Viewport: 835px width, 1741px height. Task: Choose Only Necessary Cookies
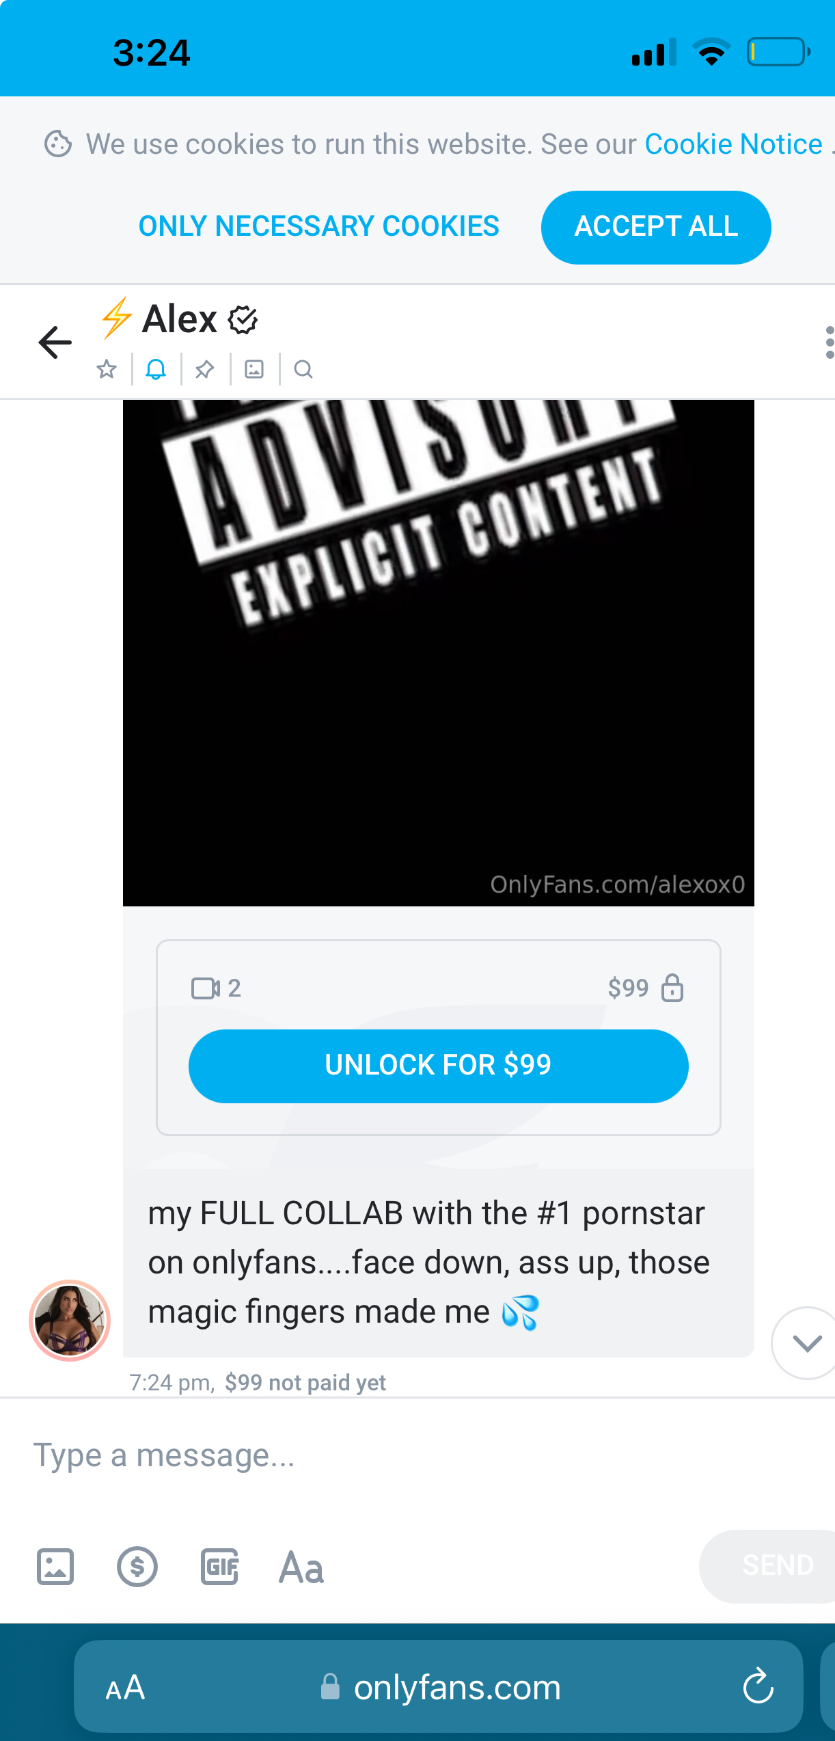pos(318,227)
